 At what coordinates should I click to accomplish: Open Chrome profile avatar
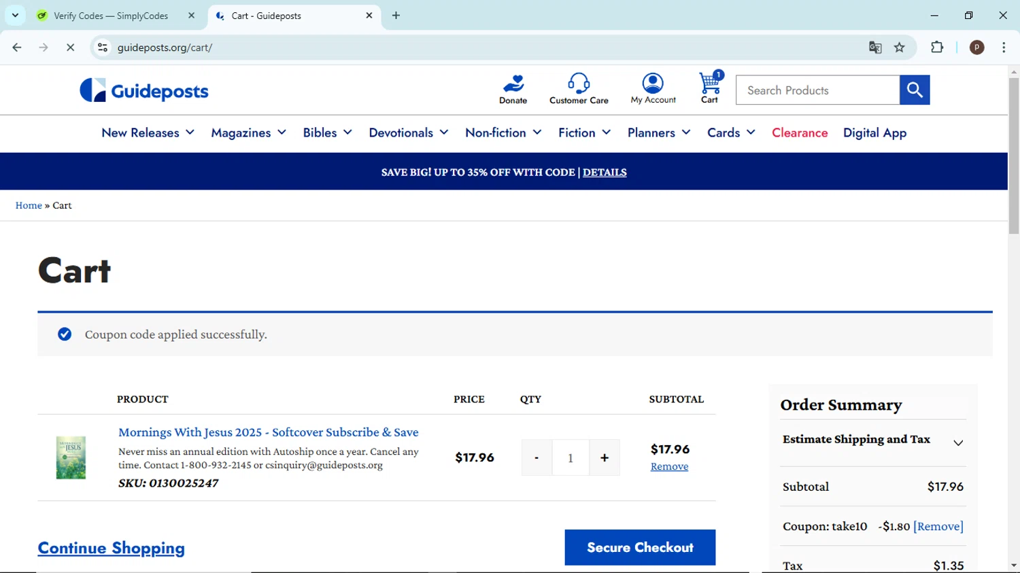pyautogui.click(x=977, y=48)
